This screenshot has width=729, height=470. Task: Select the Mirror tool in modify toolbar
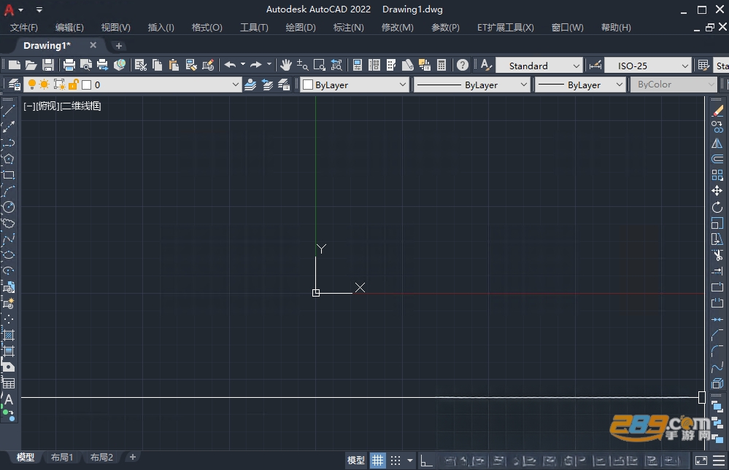coord(717,143)
